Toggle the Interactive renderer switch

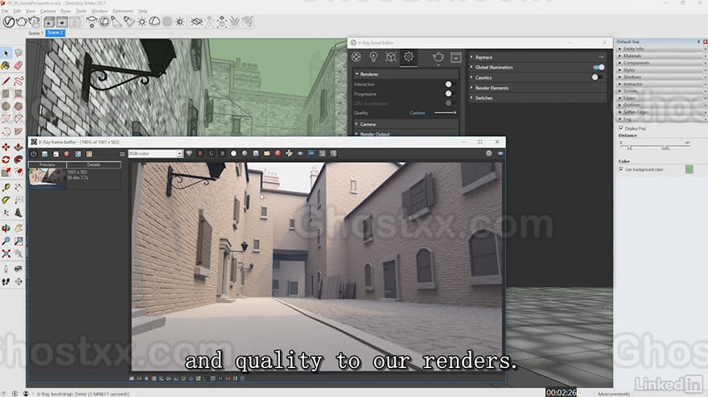451,84
